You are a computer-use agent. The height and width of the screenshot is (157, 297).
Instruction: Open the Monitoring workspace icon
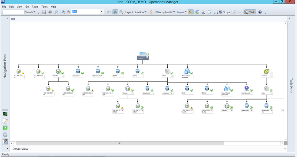click(5, 114)
